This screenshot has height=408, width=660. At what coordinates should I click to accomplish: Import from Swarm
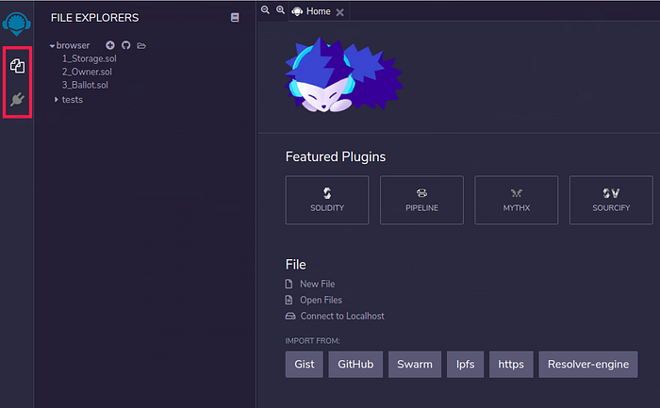(x=415, y=365)
